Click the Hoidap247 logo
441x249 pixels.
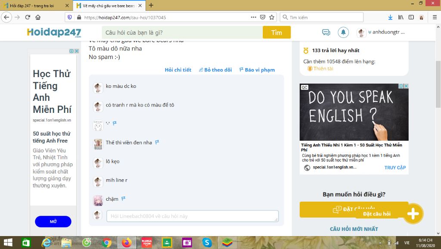[x=54, y=32]
